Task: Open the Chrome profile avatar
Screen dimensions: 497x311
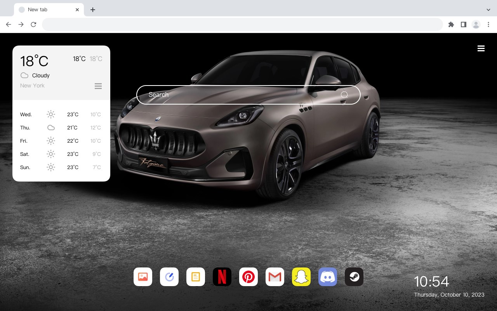Action: [476, 24]
